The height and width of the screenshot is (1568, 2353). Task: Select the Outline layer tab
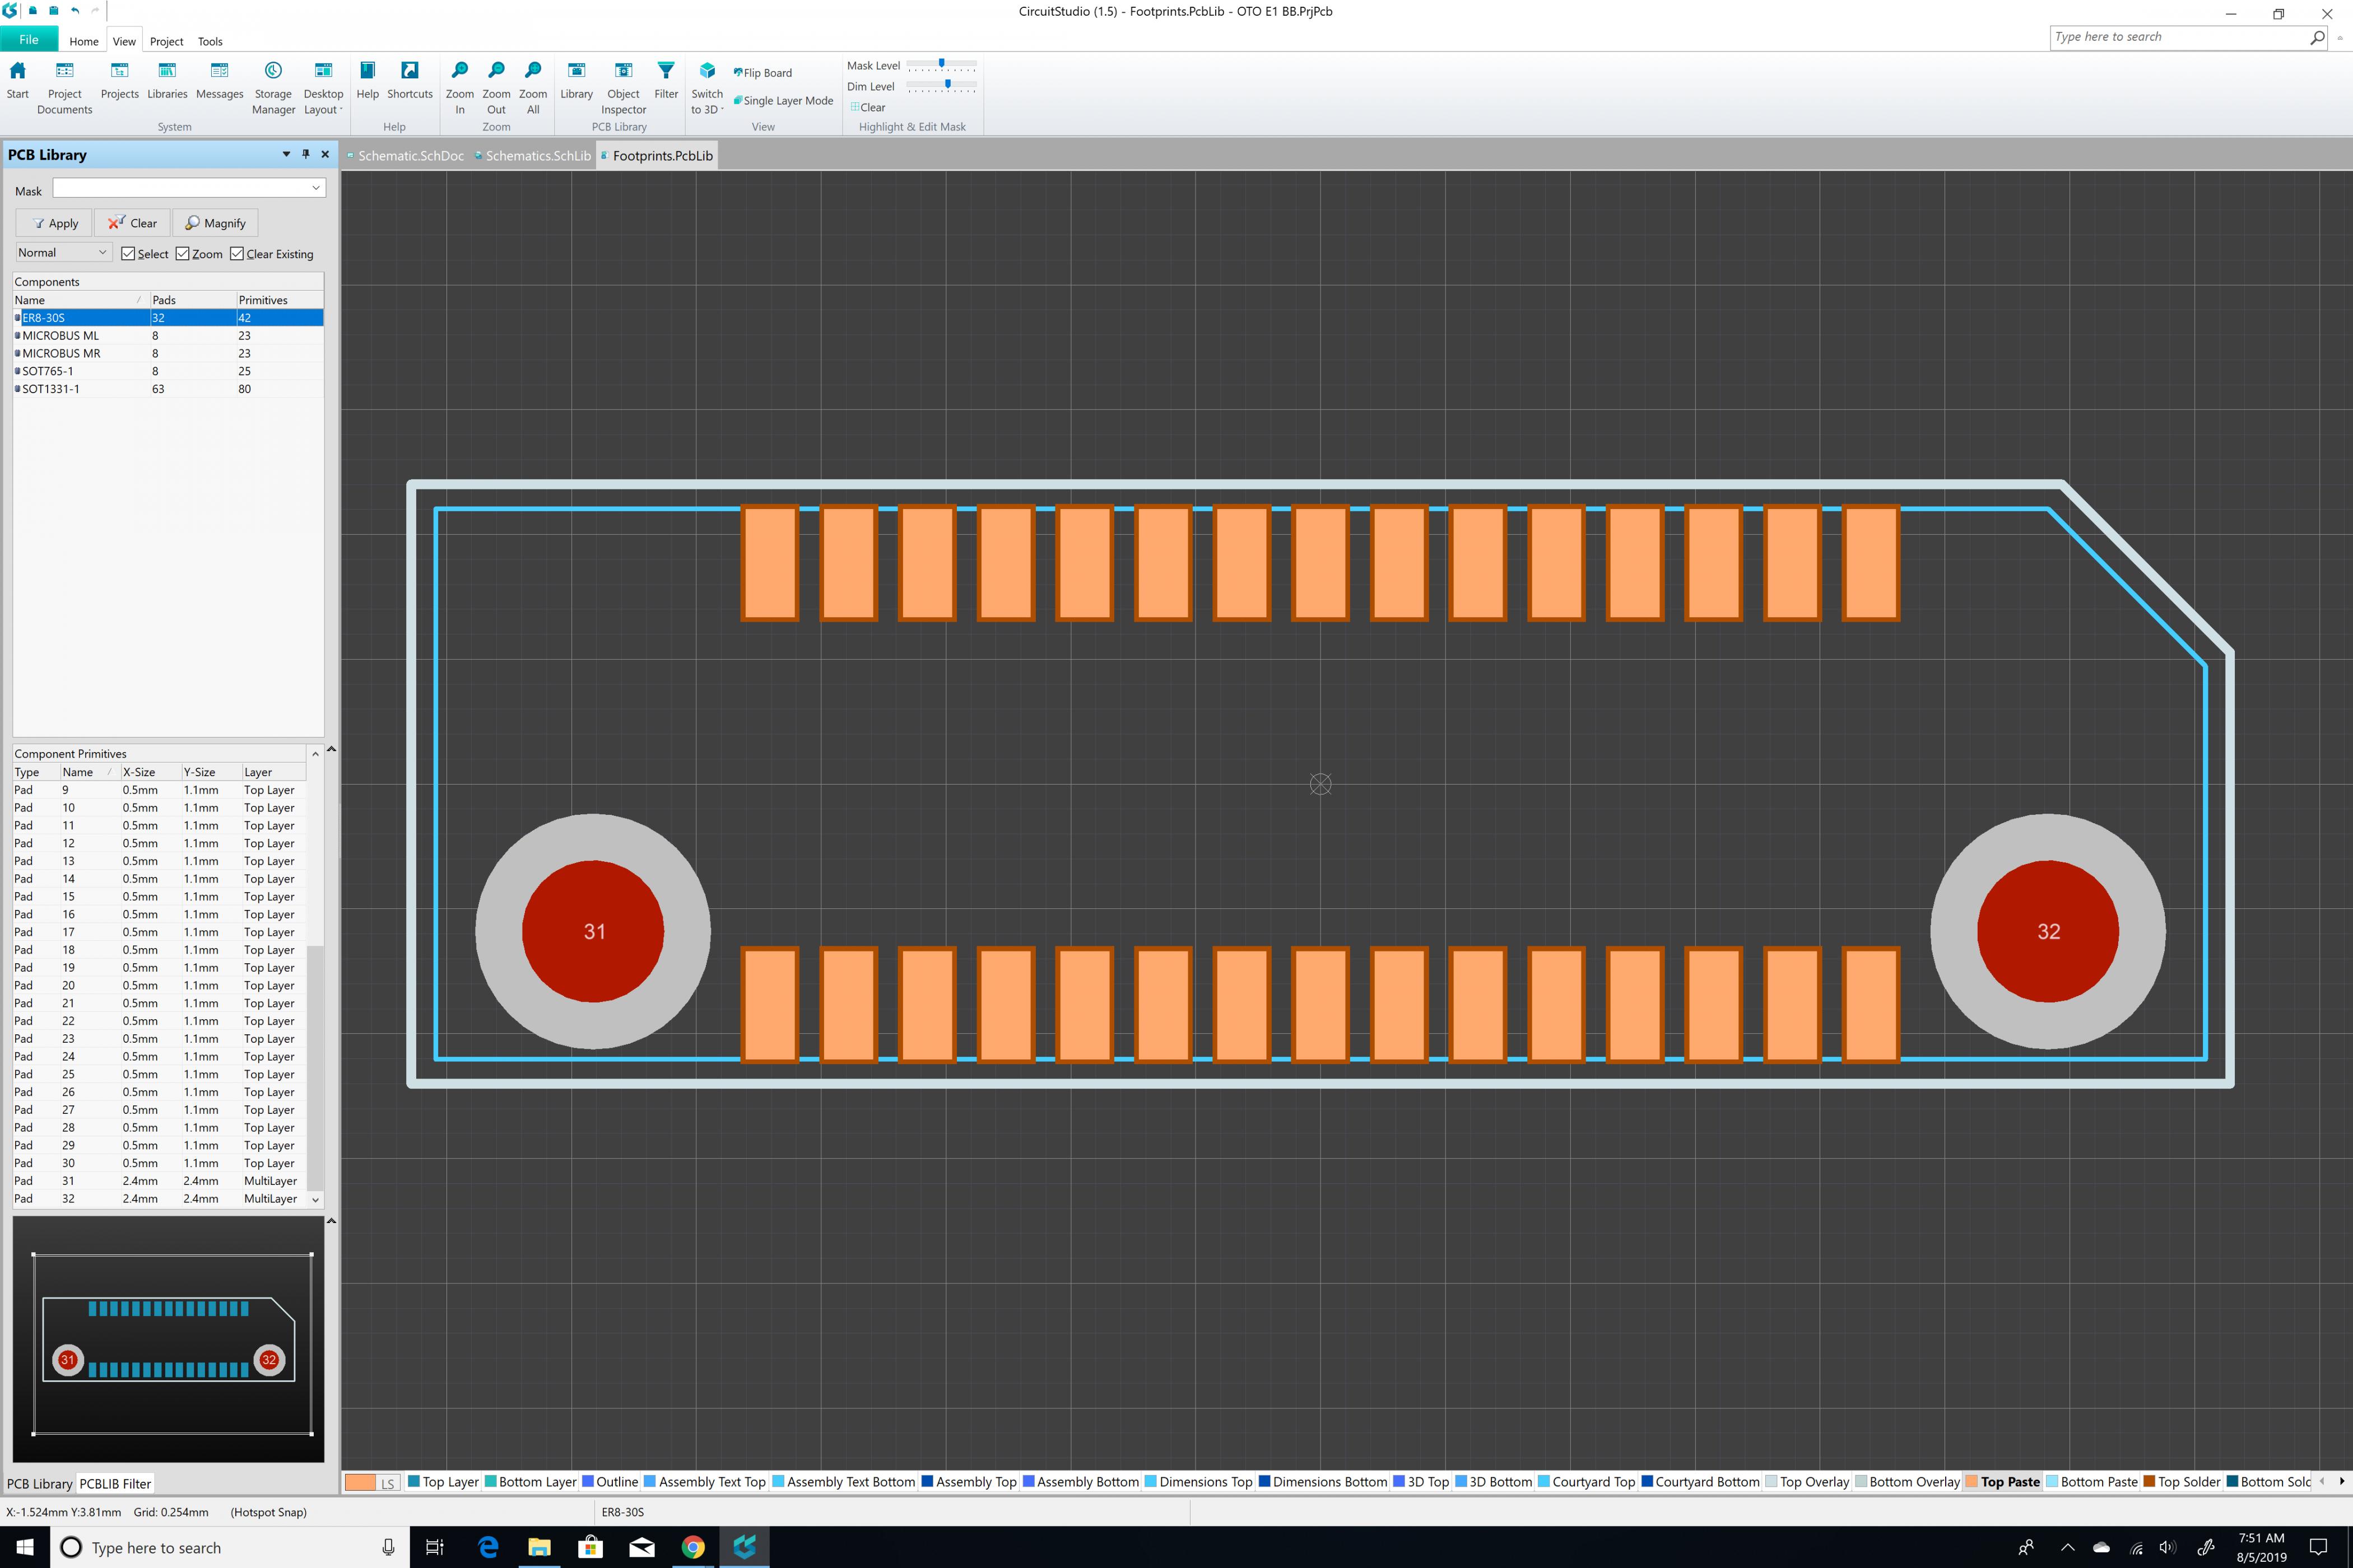[610, 1482]
